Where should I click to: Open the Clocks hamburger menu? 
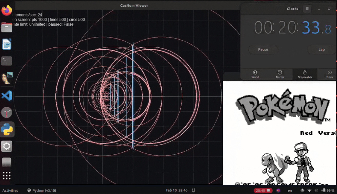(307, 9)
